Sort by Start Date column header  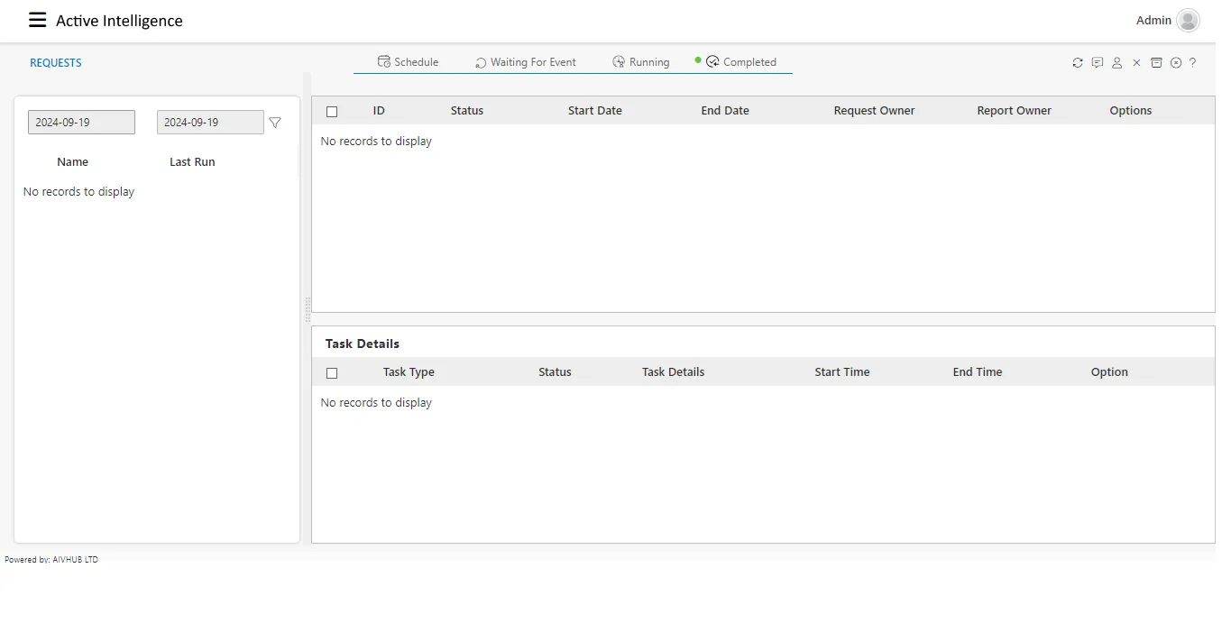coord(595,111)
